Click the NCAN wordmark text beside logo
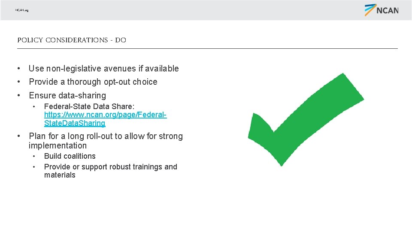 388,10
